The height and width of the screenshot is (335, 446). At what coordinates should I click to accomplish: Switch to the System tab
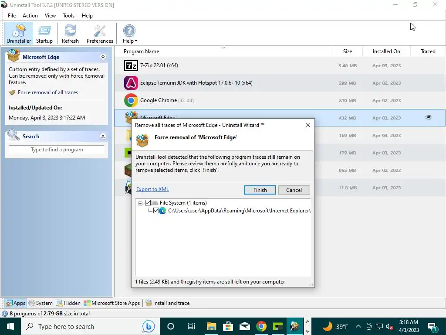[41, 303]
